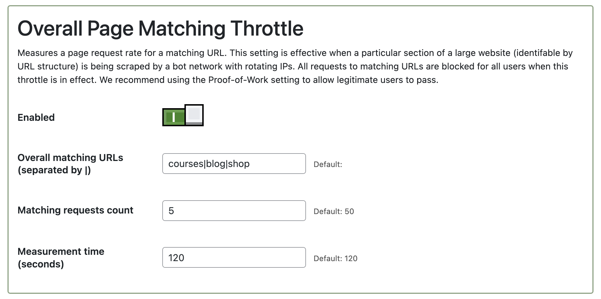601x299 pixels.
Task: Click the "Overall Page Matching Throttle" heading
Action: [160, 28]
